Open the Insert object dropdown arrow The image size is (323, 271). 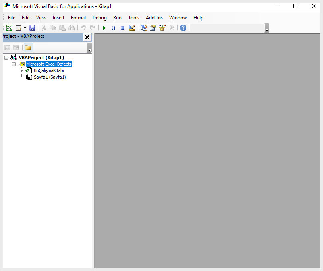[x=25, y=28]
